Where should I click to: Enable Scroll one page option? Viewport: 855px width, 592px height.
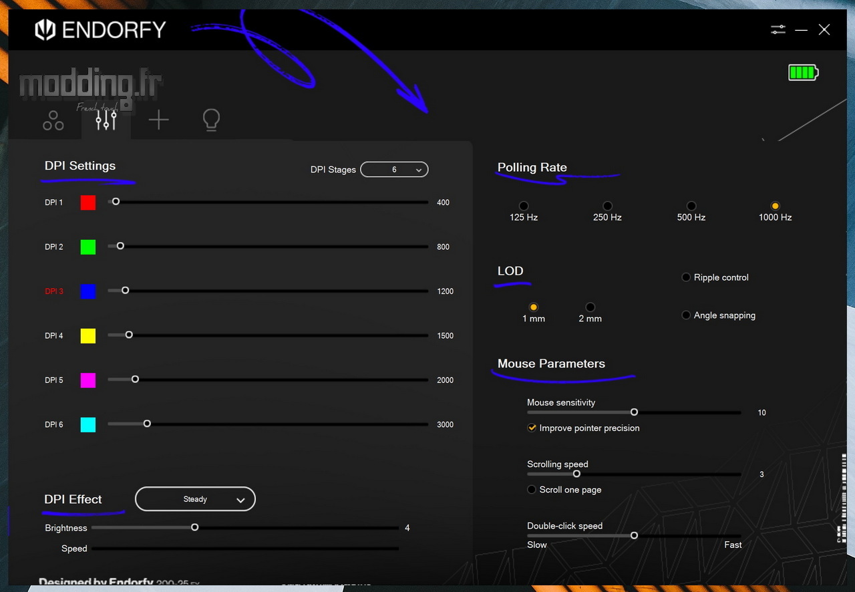click(532, 489)
